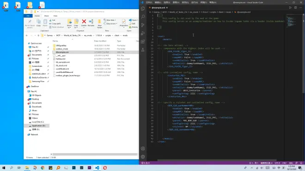This screenshot has width=305, height=171.
Task: Open the File tab in File Explorer
Action: tap(28, 16)
